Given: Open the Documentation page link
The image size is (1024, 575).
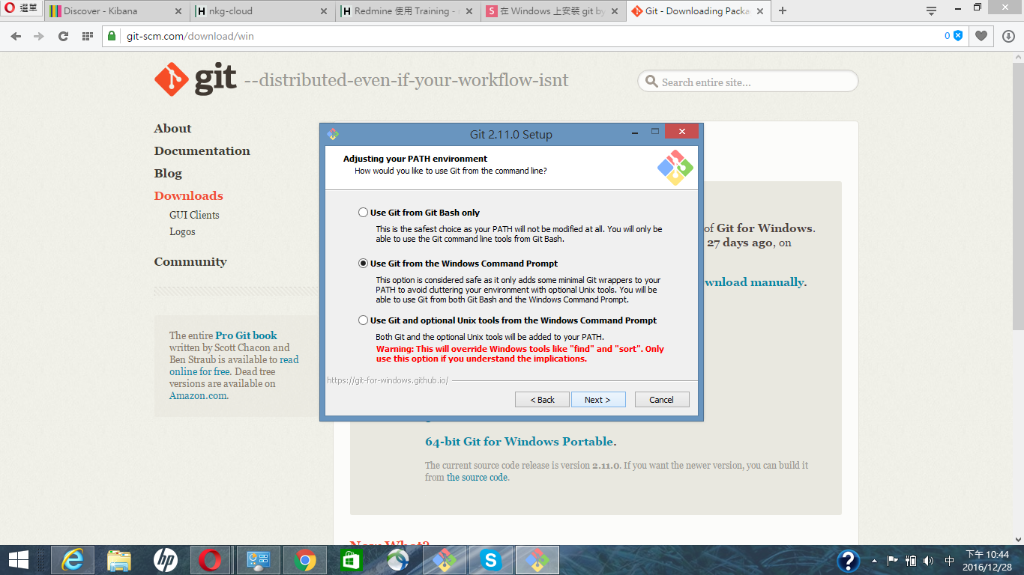Looking at the screenshot, I should (x=202, y=151).
